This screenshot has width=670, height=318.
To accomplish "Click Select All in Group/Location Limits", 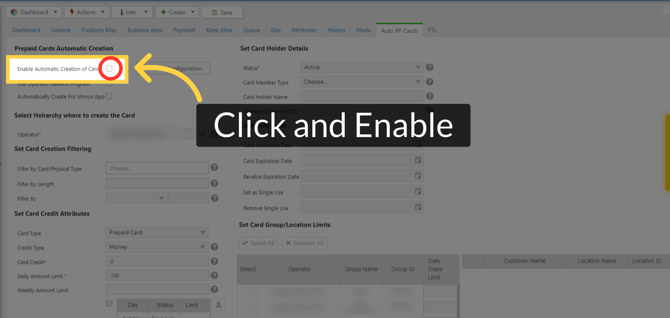I will 258,243.
